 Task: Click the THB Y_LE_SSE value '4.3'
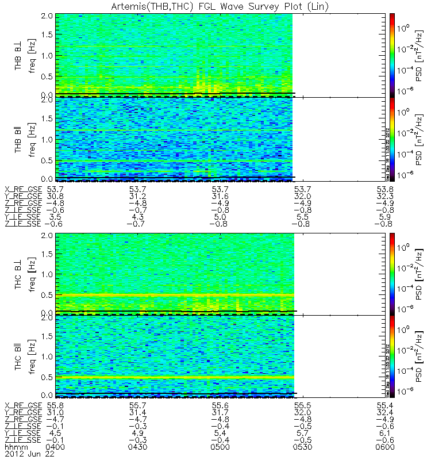(138, 217)
